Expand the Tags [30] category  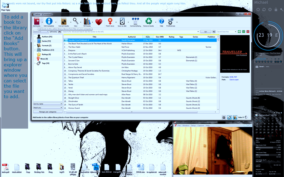(35, 63)
